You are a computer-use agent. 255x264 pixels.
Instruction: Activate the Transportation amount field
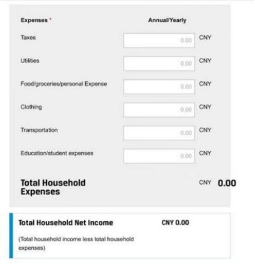[159, 133]
